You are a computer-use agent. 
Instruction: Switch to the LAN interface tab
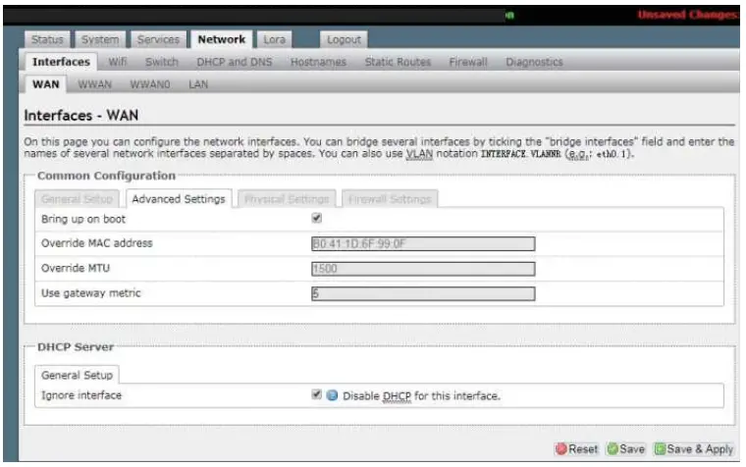tap(198, 84)
